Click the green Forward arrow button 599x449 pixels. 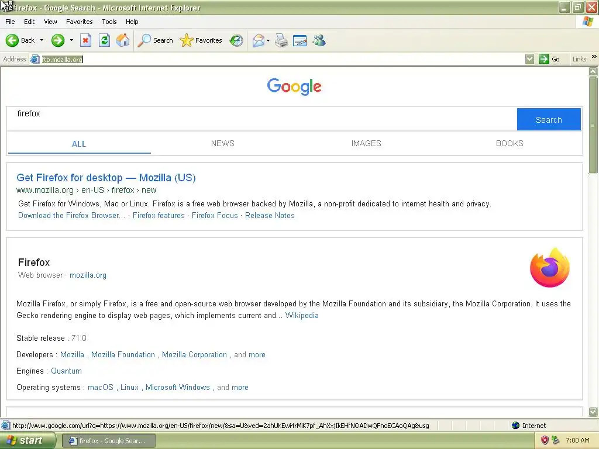tap(58, 40)
